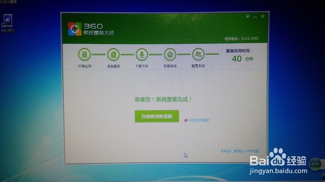Open the title bar dropdown menu arrow
Screen dimensions: 325x182
pyautogui.click(x=247, y=16)
